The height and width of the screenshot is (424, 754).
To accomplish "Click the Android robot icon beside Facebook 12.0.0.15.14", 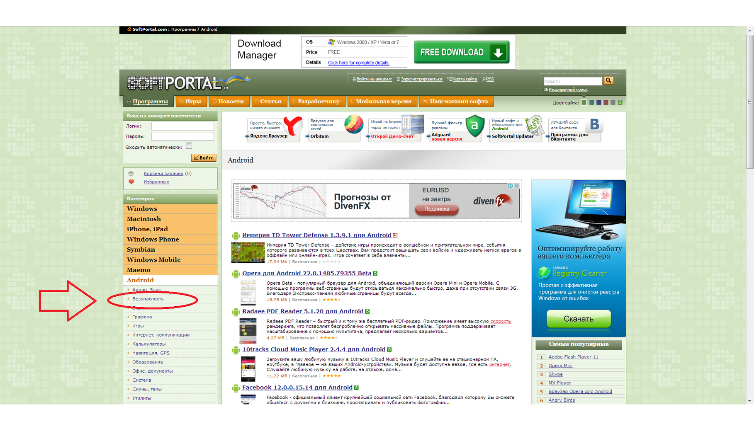I will tap(236, 388).
